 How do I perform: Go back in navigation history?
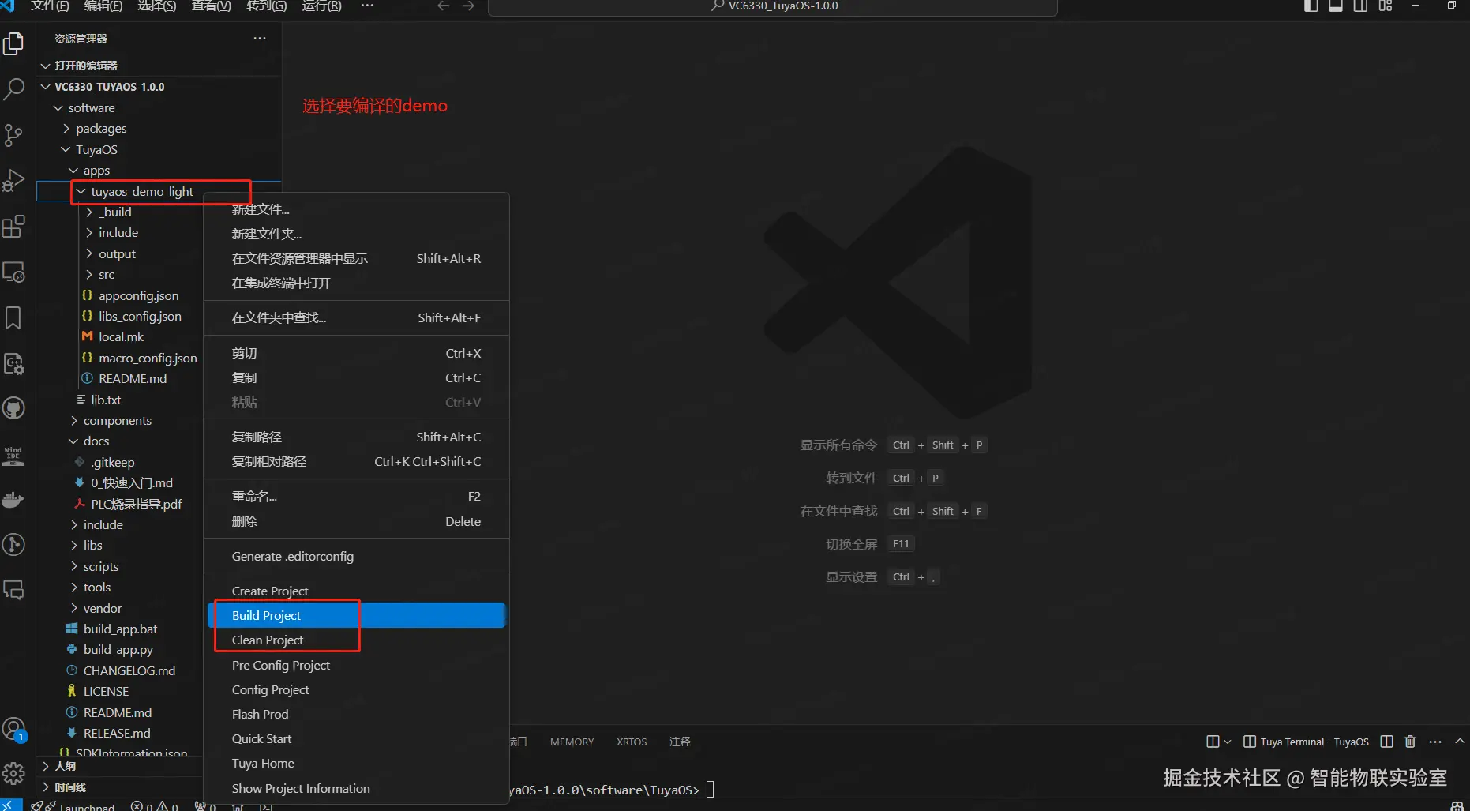(444, 6)
